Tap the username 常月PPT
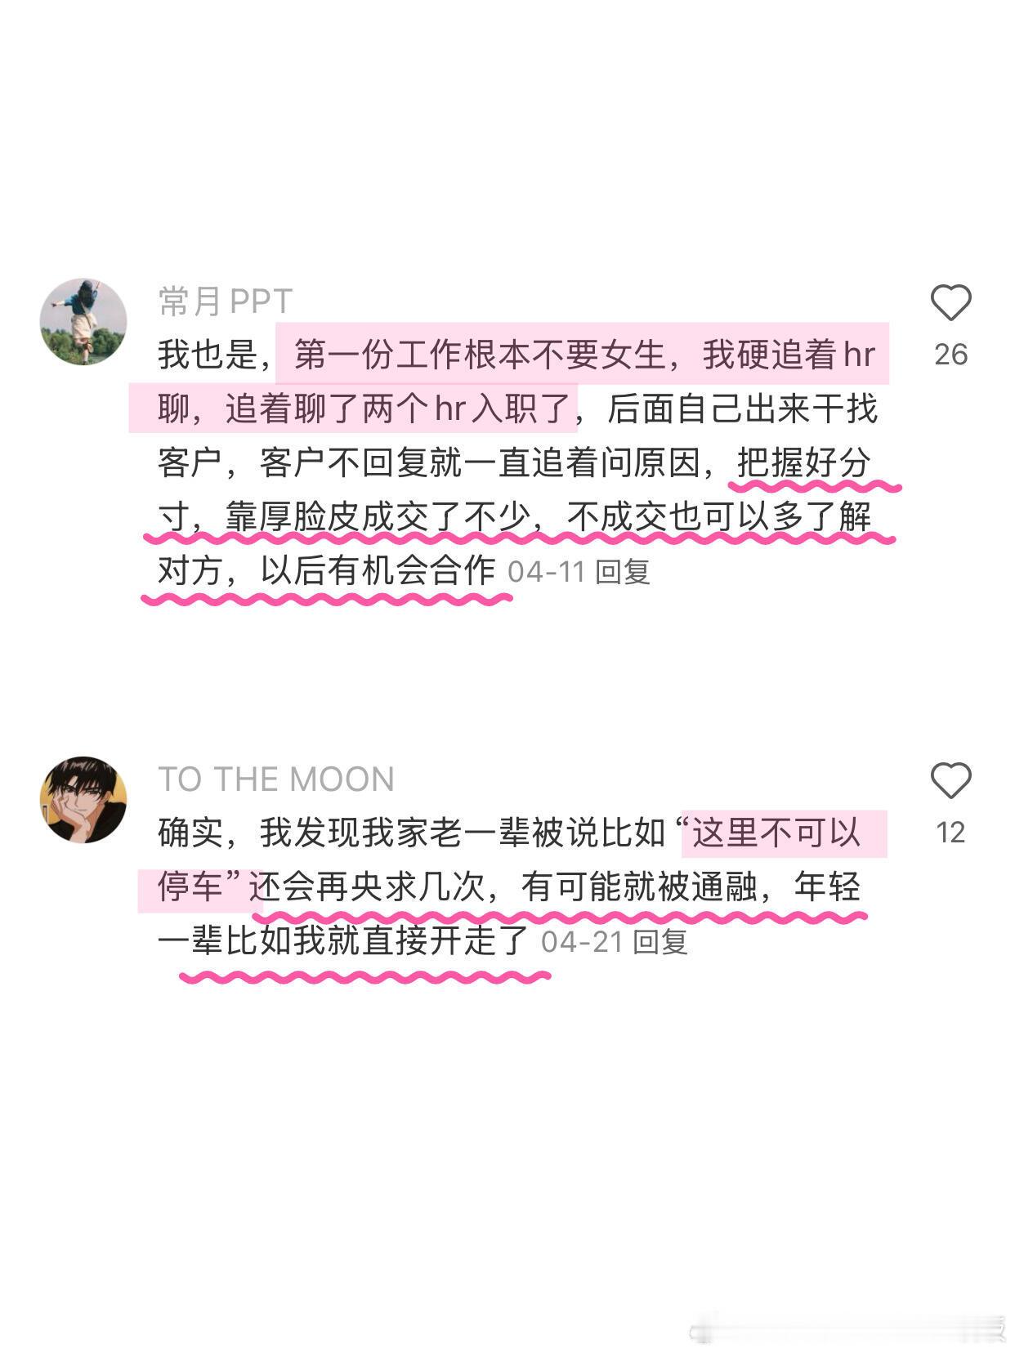The height and width of the screenshot is (1353, 1015). [x=226, y=301]
